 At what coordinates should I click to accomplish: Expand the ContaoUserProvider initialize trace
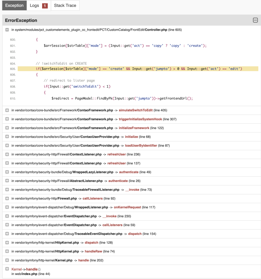[7, 137]
